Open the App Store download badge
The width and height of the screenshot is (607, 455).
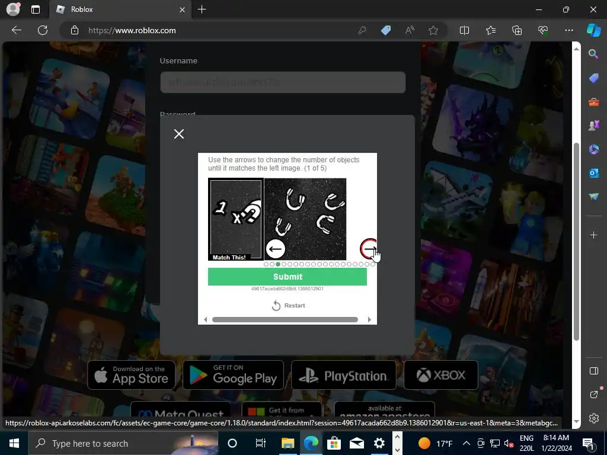coord(131,375)
